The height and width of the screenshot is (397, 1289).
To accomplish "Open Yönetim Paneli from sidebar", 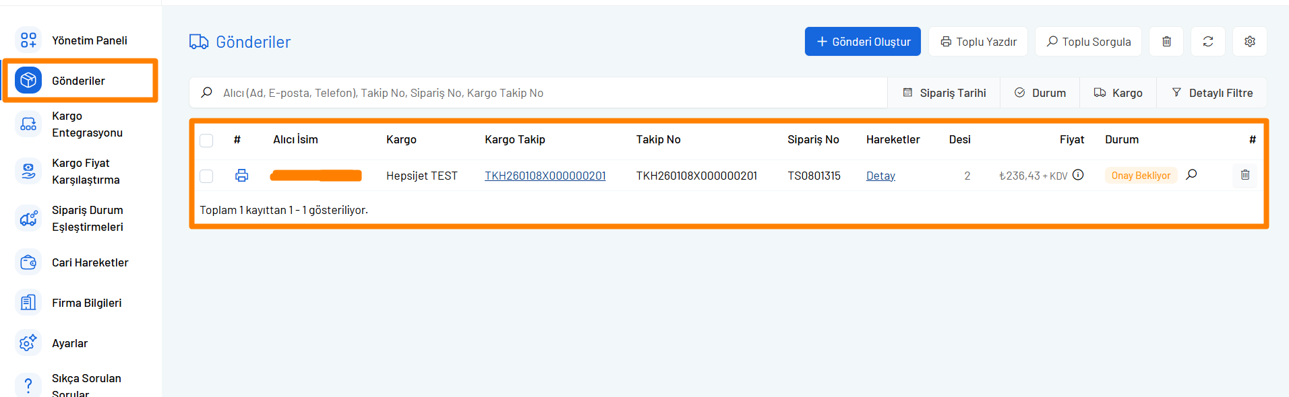I will coord(89,40).
